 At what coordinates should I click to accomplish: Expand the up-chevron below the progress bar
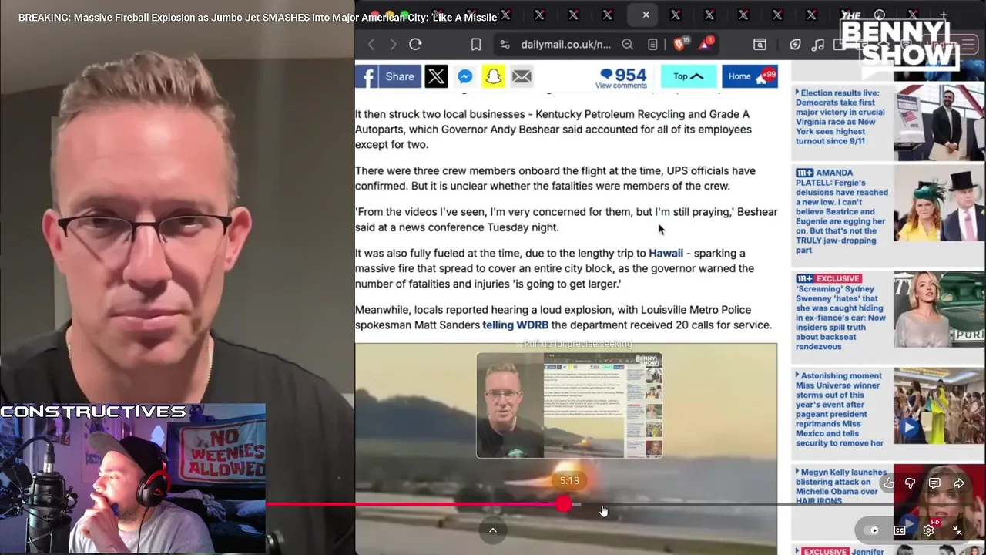(x=493, y=530)
